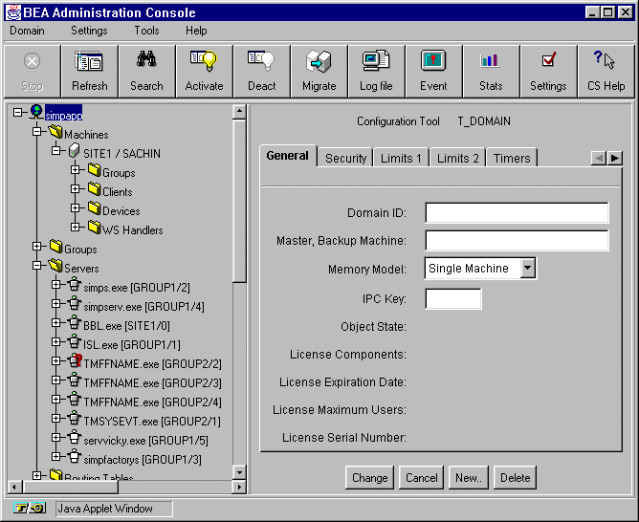Image resolution: width=639 pixels, height=522 pixels.
Task: Click tree scrollbar up arrow
Action: click(x=239, y=111)
